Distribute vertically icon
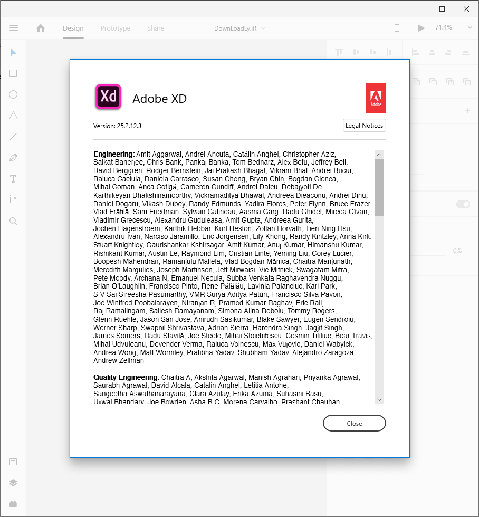 466,52
